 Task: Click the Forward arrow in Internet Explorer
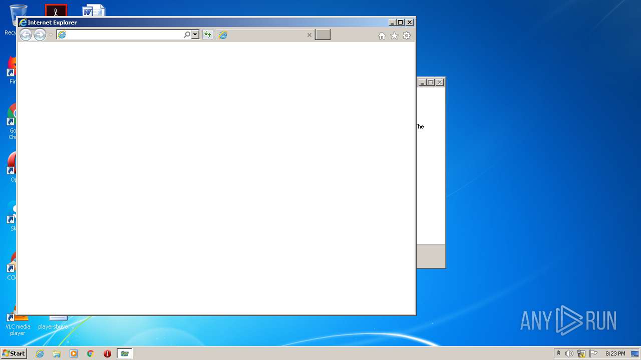point(40,34)
